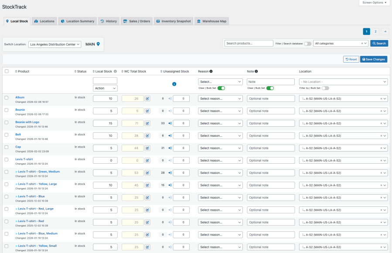The image size is (392, 253).
Task: Click the info icon next to Reason header
Action: 211,71
